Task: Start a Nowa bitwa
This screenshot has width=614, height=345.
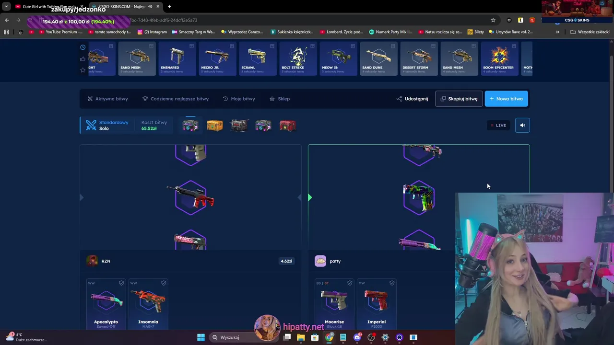Action: (507, 99)
